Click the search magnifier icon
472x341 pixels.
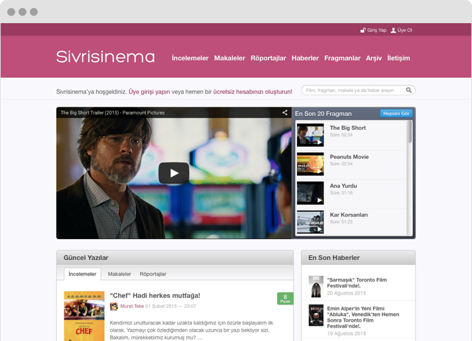click(409, 90)
